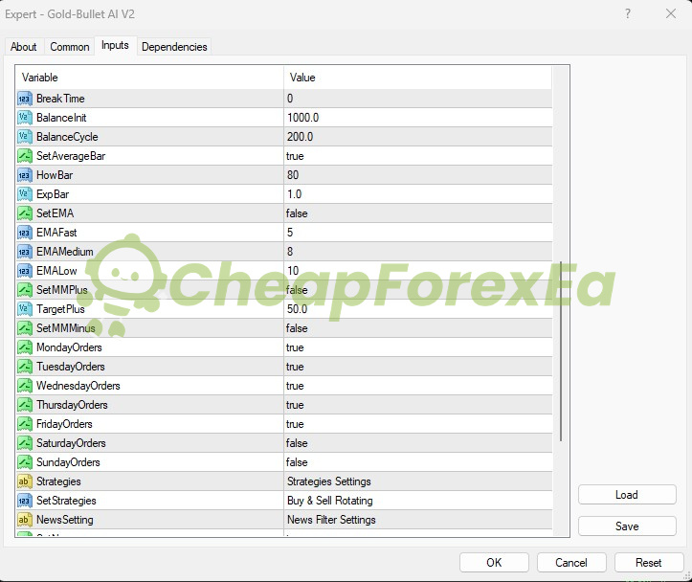Switch to the Common tab

(x=70, y=47)
